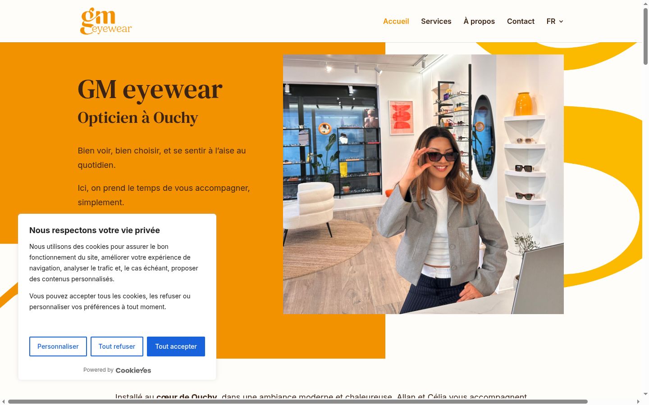Click the paragraph "Nous utilisons des cookies"
The image size is (649, 405).
pos(114,263)
